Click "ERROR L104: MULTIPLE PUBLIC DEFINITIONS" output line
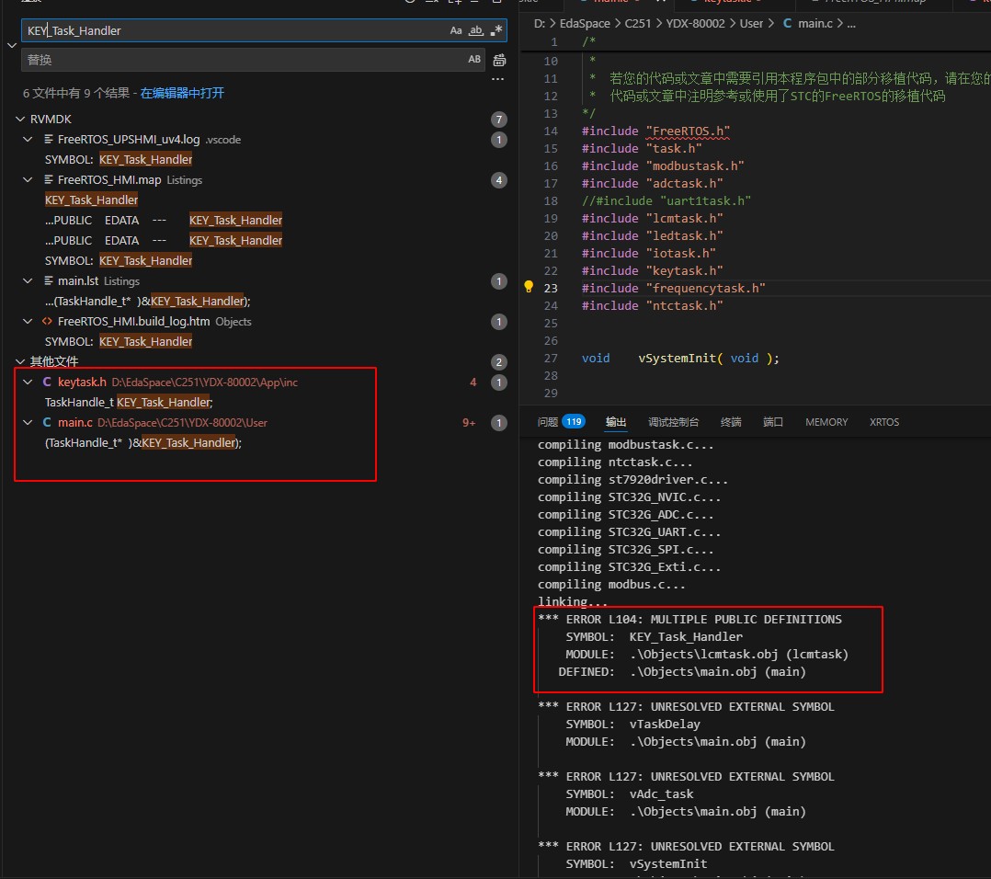Screen dimensions: 991x879 [x=690, y=619]
